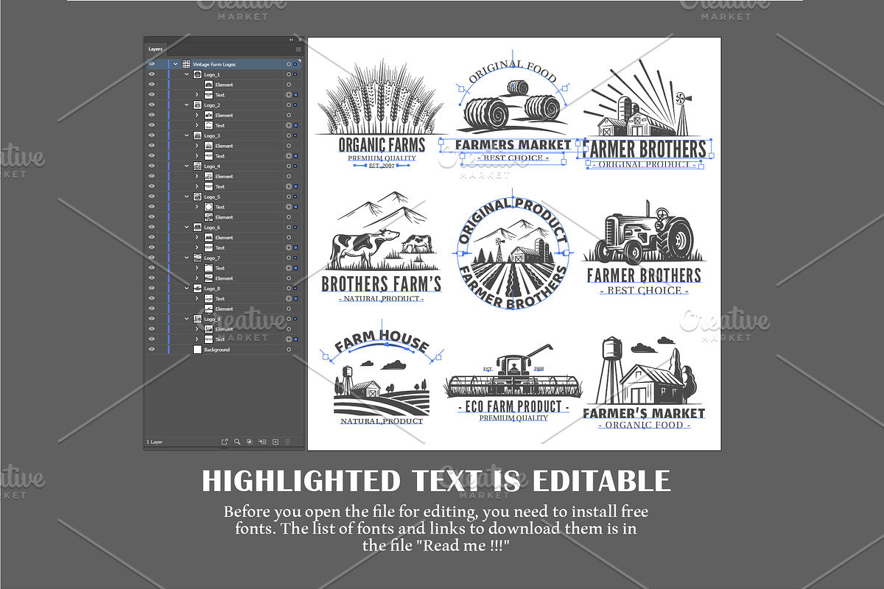The width and height of the screenshot is (884, 589).
Task: Select the Logo_7 row name
Action: [212, 258]
